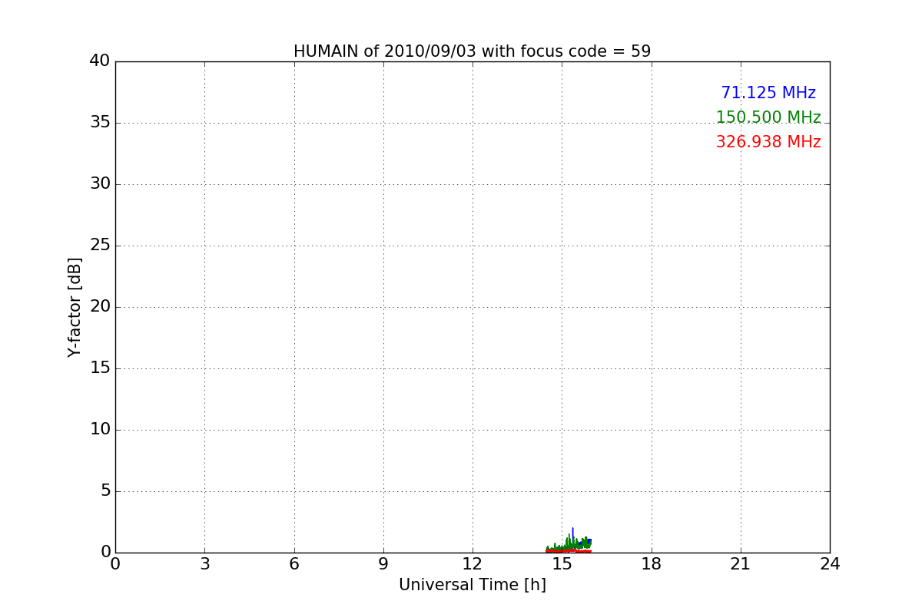Click the y-axis tick label '25'

click(100, 245)
